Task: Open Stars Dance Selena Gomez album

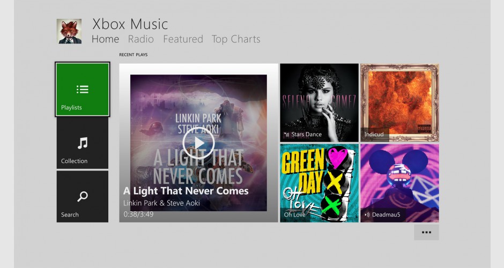Action: pos(319,102)
